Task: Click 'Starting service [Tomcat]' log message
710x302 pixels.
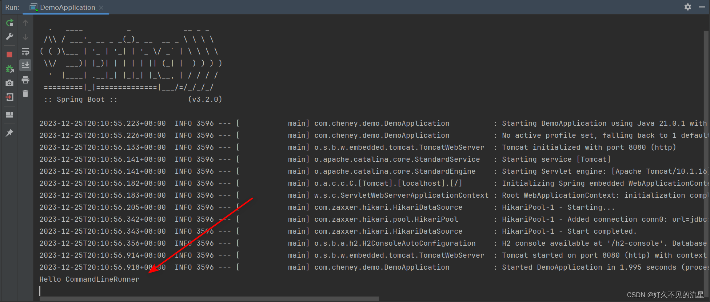Action: click(556, 159)
